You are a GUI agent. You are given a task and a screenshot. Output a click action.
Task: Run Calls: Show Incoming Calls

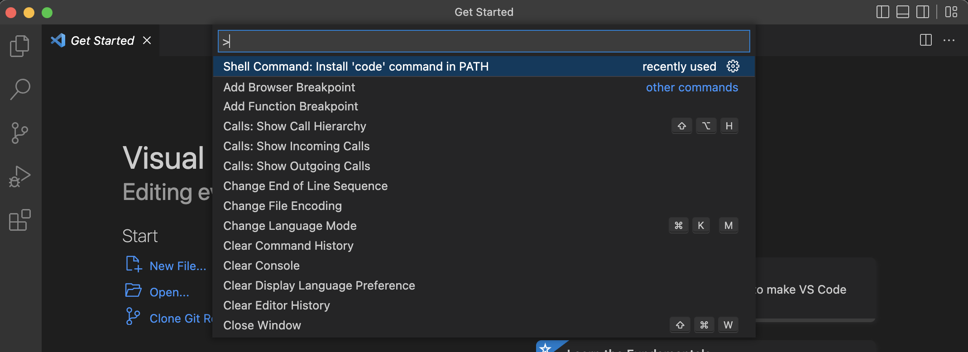point(484,146)
